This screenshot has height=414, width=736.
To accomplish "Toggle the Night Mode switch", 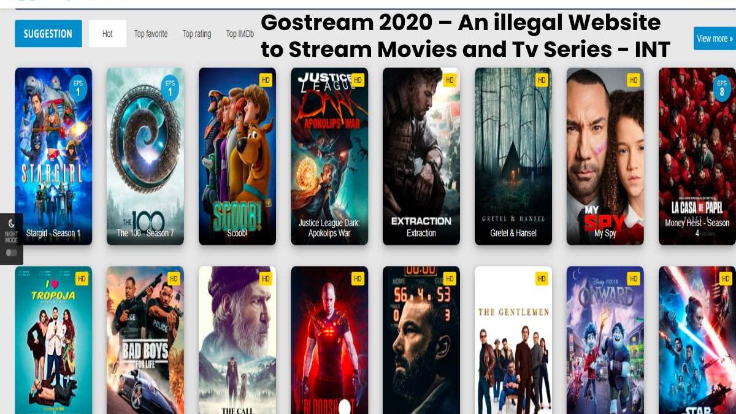I will point(11,253).
